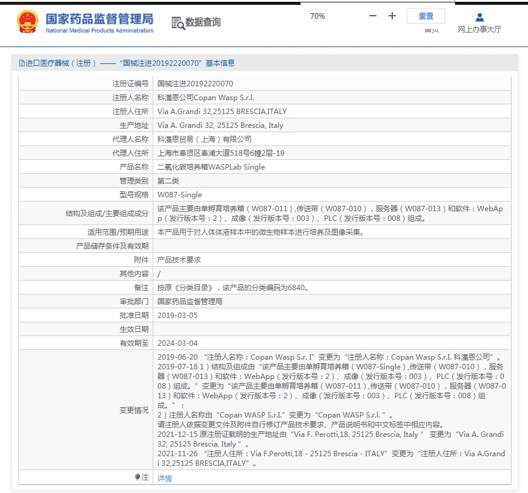Click English subtitle National Medical Products Administration
This screenshot has height=493, width=528.
tap(100, 30)
